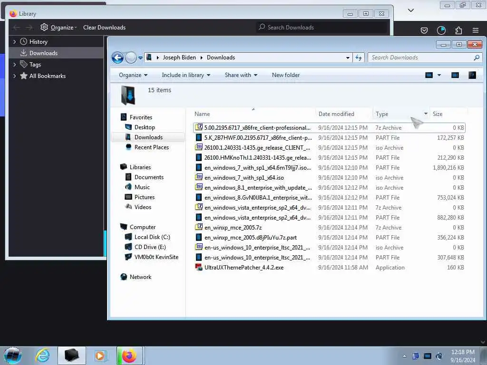The height and width of the screenshot is (365, 487).
Task: Switch to Firefox on the taskbar
Action: click(129, 355)
